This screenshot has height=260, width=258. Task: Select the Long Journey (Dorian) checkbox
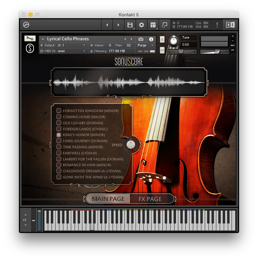(x=59, y=141)
